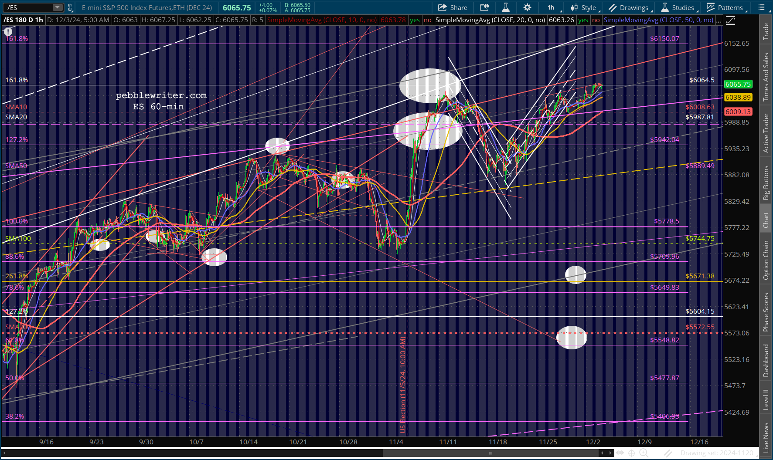Click the SMA100 label on the left edge
This screenshot has height=460, width=773.
pyautogui.click(x=18, y=238)
